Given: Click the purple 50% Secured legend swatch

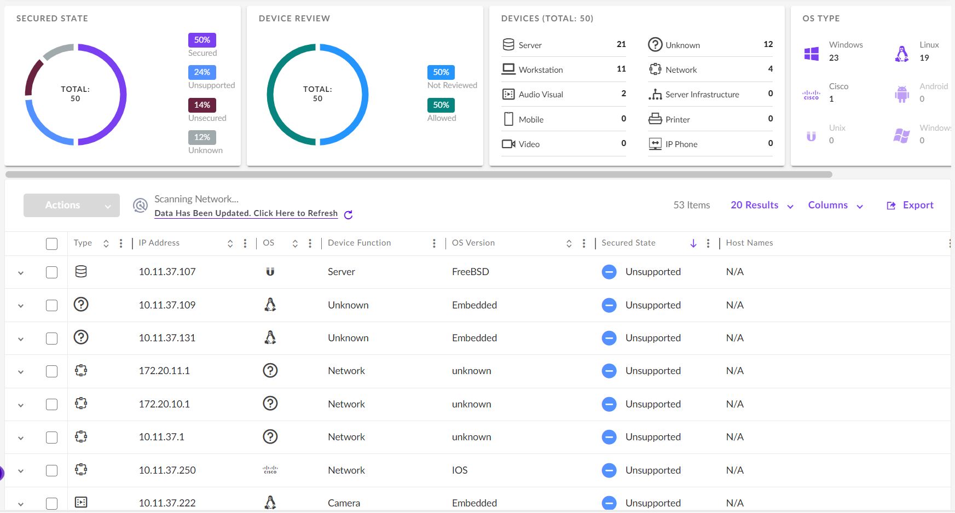Looking at the screenshot, I should point(202,40).
